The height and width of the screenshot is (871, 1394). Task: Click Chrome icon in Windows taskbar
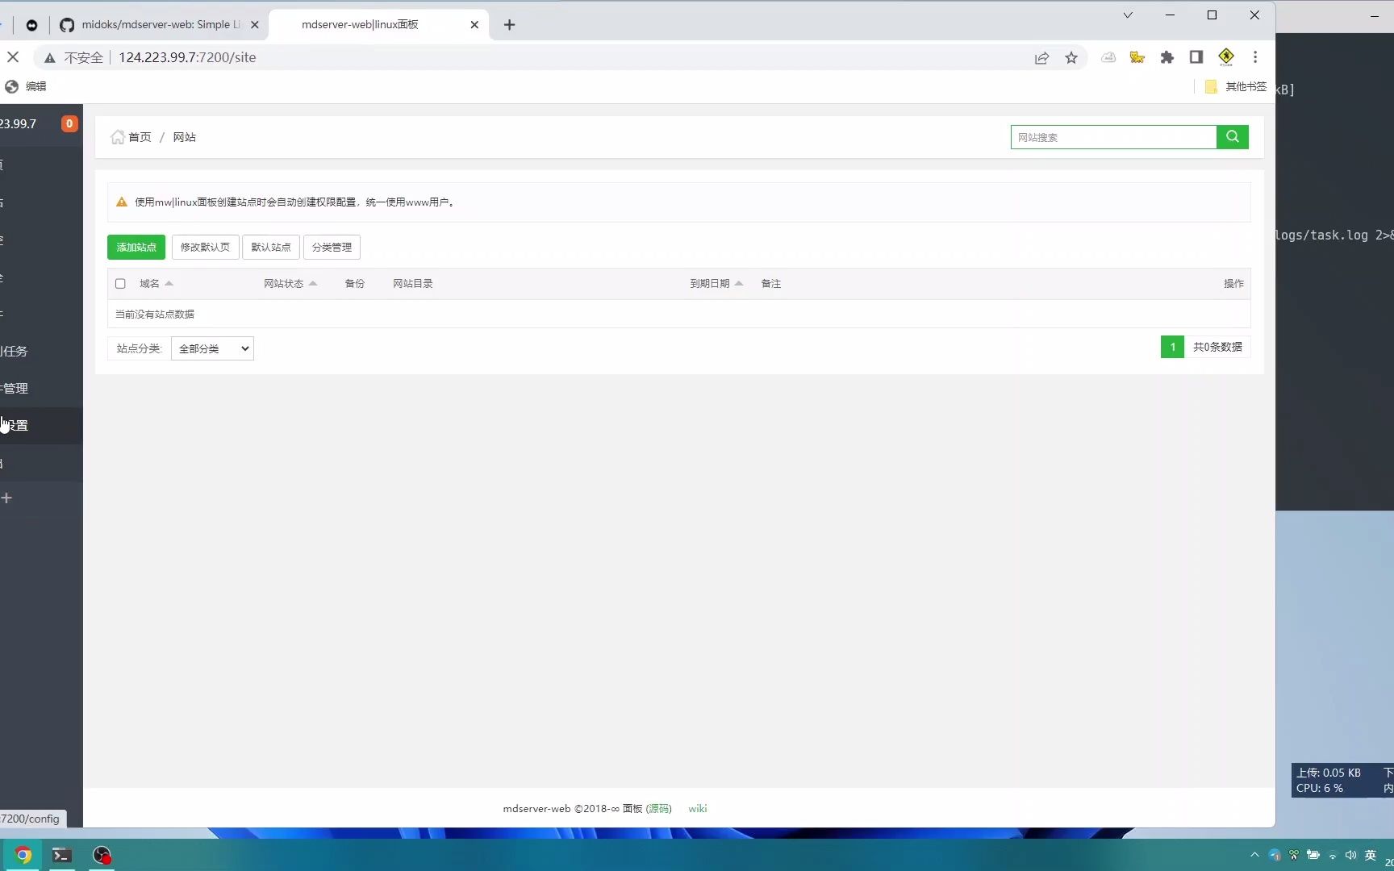tap(23, 855)
